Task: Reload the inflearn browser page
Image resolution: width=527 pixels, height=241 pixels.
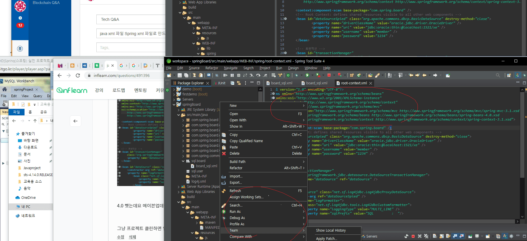Action: (x=78, y=75)
